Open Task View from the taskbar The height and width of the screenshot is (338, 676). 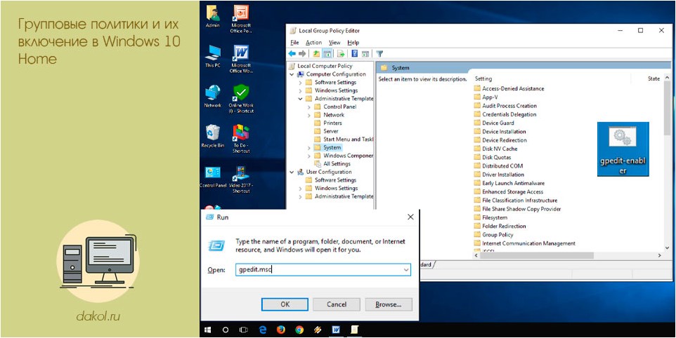244,330
